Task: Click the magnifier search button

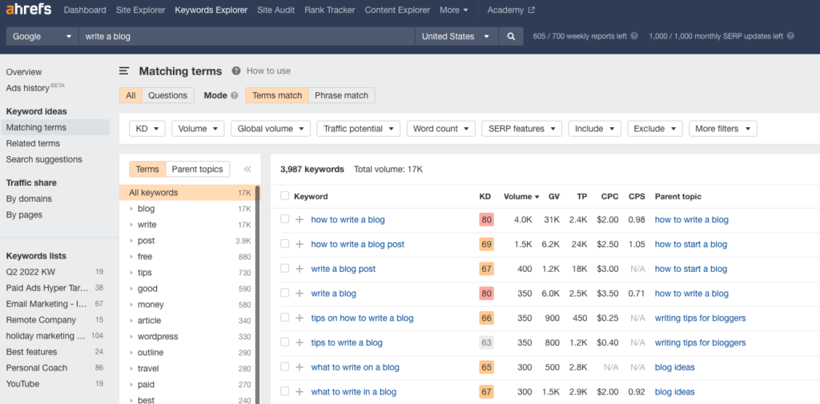Action: tap(511, 37)
